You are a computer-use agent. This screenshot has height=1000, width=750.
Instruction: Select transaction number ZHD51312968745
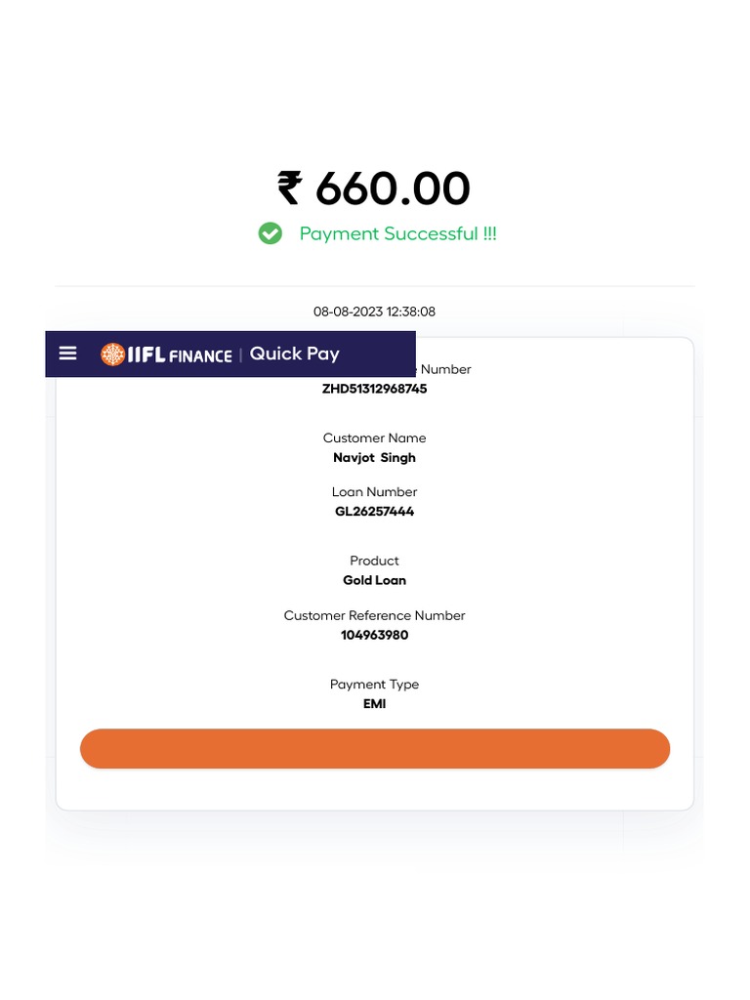pyautogui.click(x=374, y=389)
